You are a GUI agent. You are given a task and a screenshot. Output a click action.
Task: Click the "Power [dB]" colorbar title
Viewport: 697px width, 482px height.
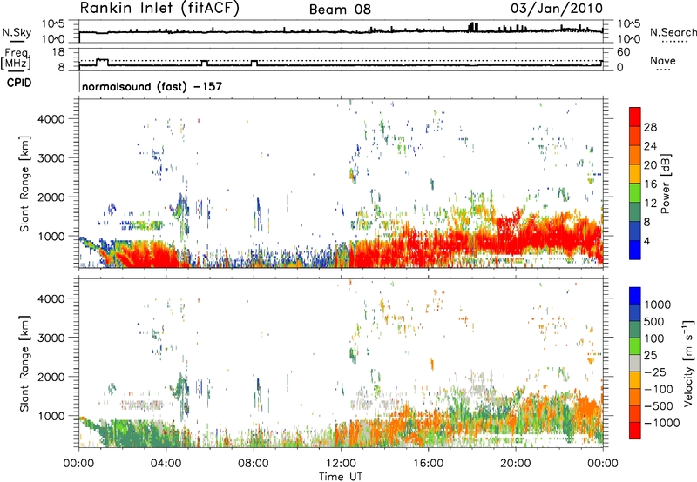(x=666, y=184)
